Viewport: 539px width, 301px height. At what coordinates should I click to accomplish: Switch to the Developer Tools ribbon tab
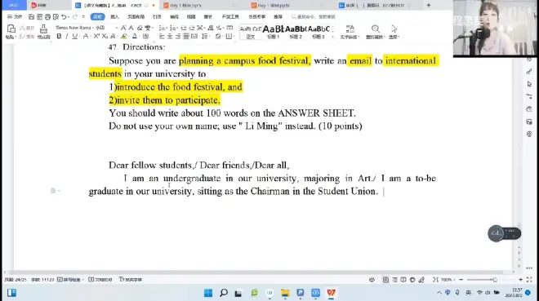pos(230,17)
